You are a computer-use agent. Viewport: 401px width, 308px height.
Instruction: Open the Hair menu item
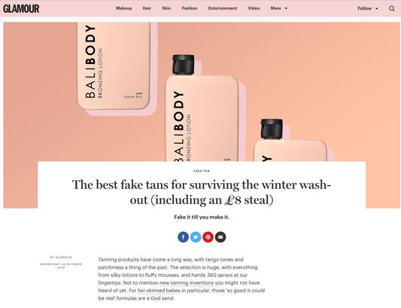[x=147, y=8]
